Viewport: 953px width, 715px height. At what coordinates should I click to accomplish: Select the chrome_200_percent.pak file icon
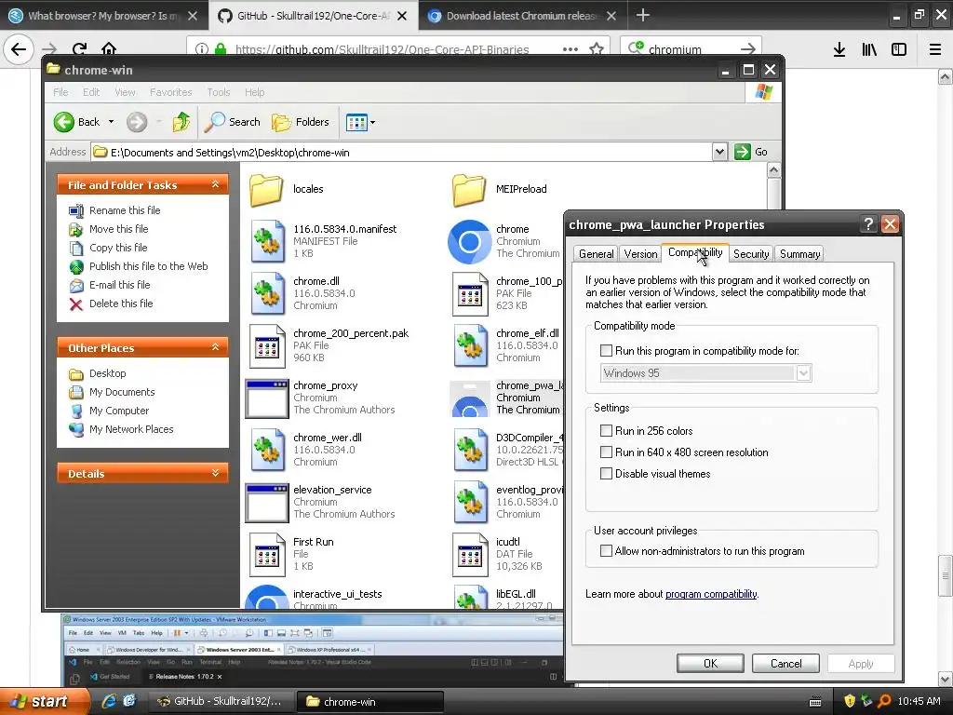click(267, 345)
